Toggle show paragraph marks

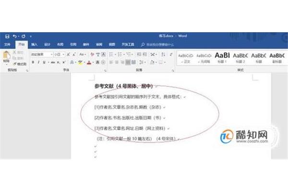click(x=171, y=54)
